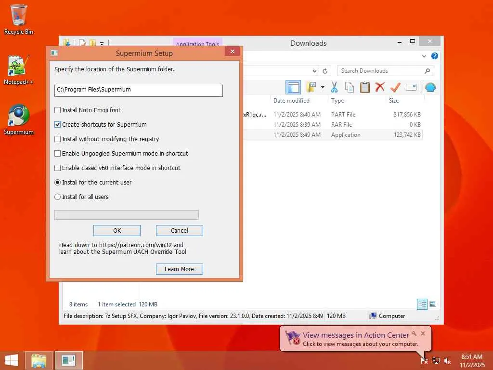The width and height of the screenshot is (493, 370).
Task: Click the Learn More button
Action: pyautogui.click(x=180, y=269)
